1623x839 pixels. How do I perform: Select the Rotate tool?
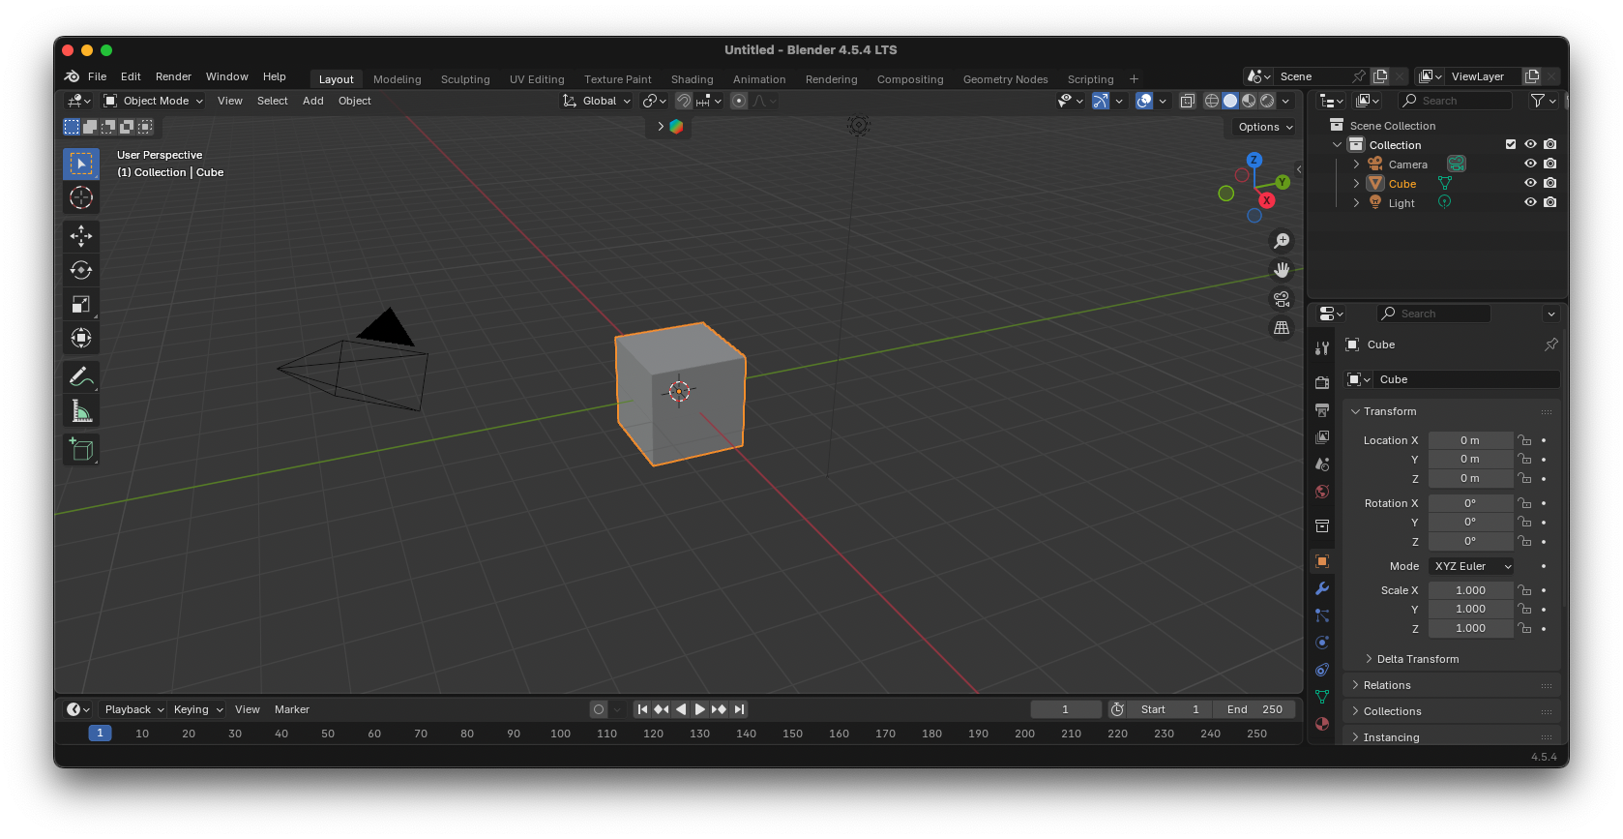(x=81, y=270)
